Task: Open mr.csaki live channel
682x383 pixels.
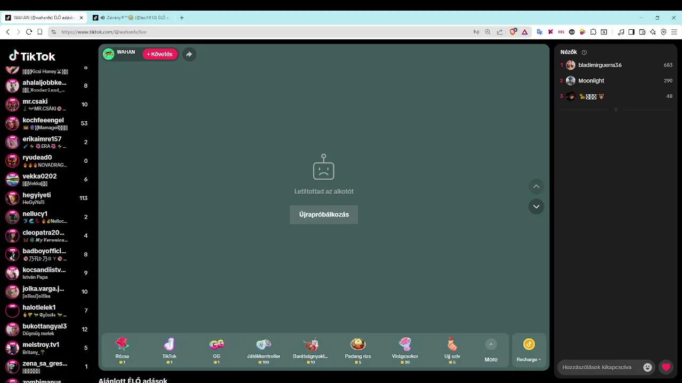Action: pyautogui.click(x=47, y=105)
